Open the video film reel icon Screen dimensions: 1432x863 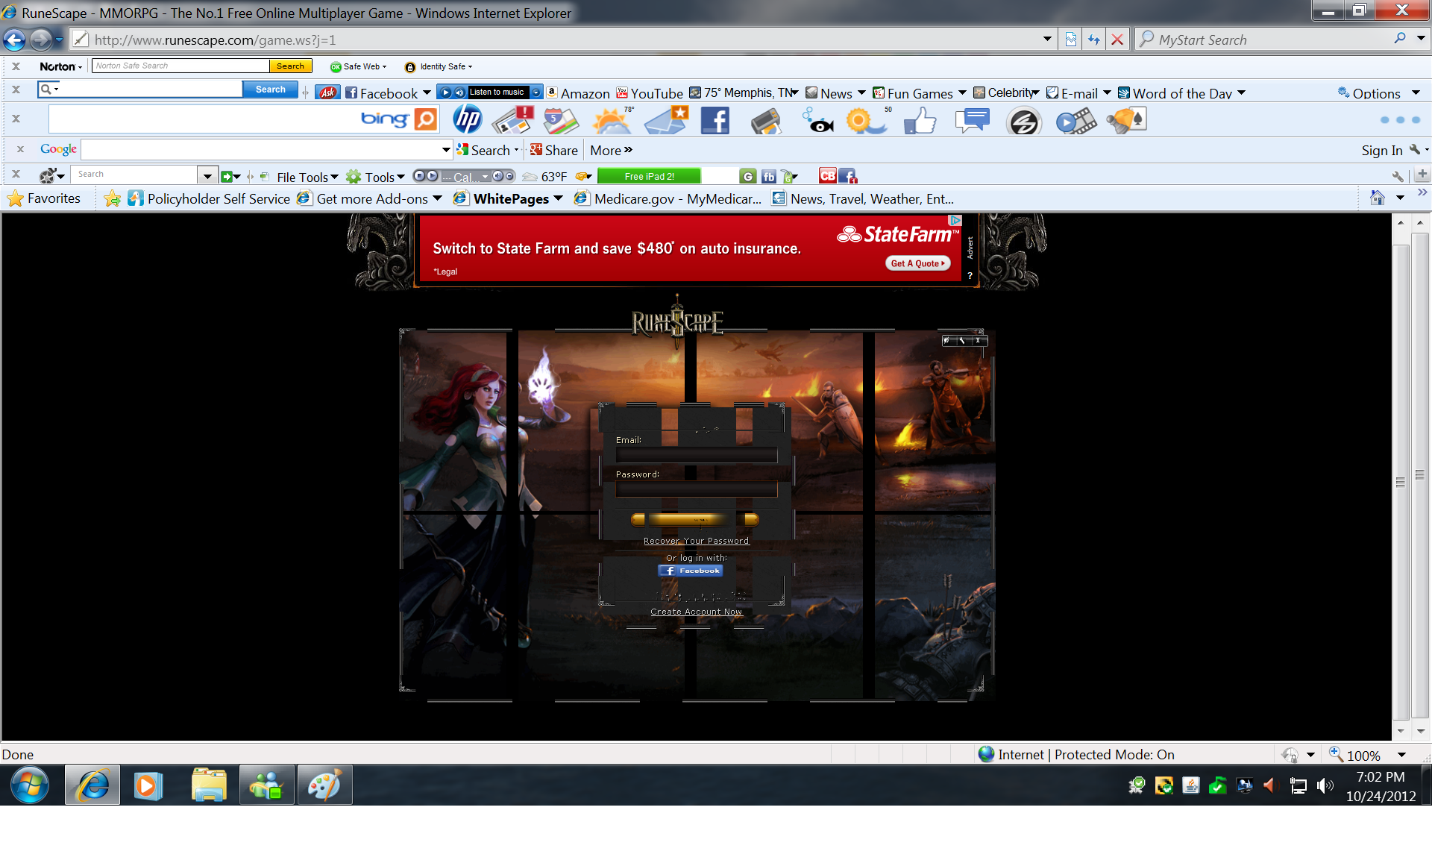point(1076,121)
